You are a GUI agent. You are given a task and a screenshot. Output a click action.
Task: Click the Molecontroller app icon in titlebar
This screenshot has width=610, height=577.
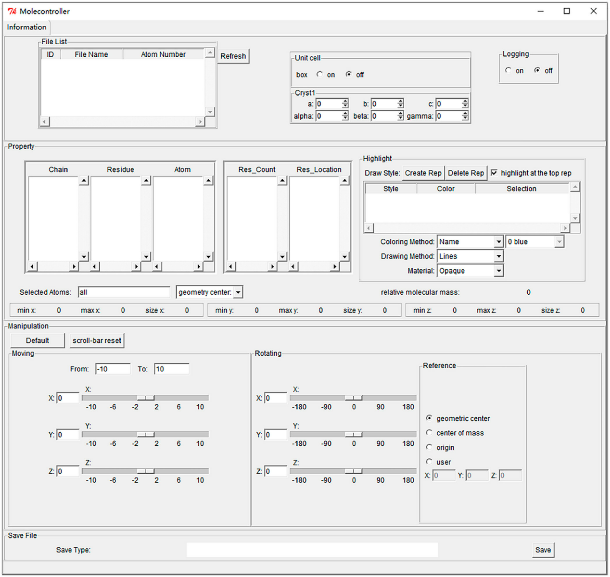(12, 11)
